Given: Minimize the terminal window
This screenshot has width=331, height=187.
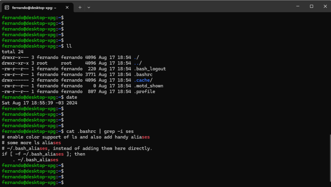Looking at the screenshot, I should point(298,6).
